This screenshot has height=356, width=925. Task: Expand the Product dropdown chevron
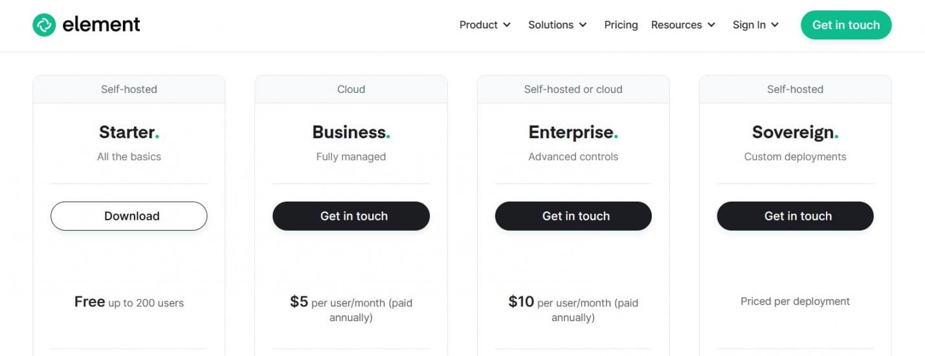pyautogui.click(x=507, y=25)
